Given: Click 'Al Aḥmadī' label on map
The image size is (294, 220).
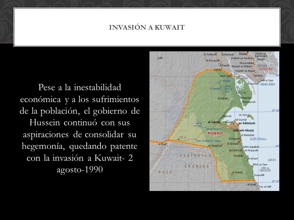Looking at the screenshot, I should (233, 144).
